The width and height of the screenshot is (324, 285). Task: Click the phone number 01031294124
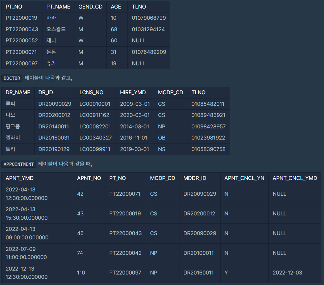148,29
